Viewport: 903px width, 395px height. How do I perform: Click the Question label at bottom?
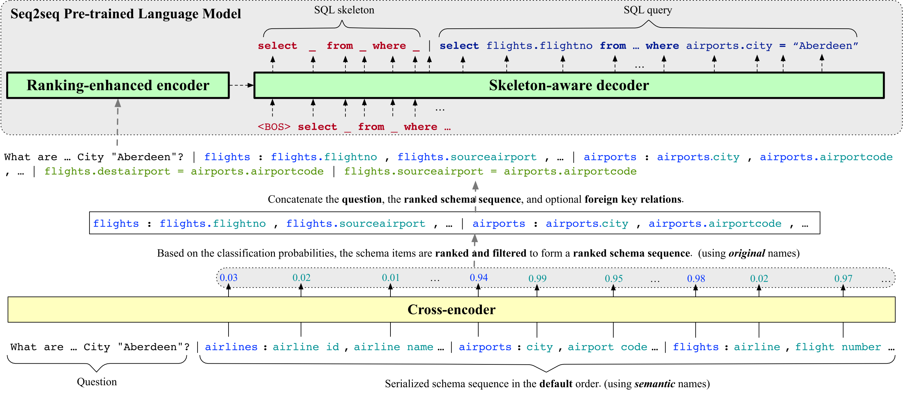pyautogui.click(x=97, y=382)
